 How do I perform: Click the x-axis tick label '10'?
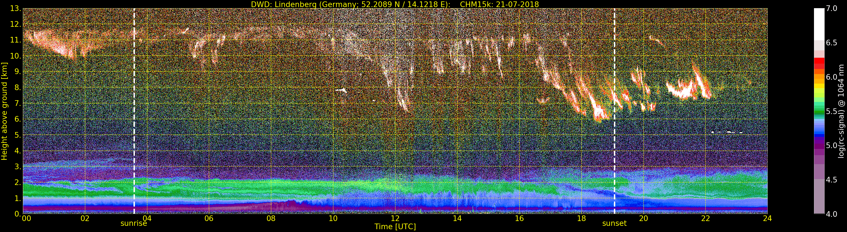click(333, 218)
